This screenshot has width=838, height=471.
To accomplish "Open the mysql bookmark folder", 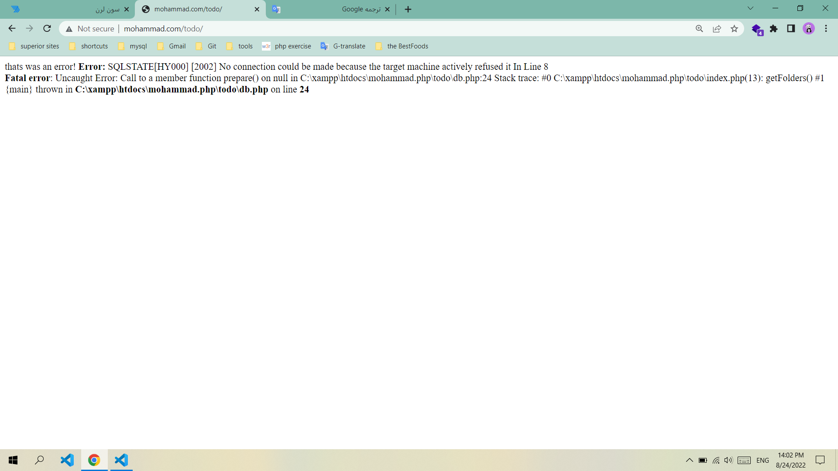I will 133,46.
